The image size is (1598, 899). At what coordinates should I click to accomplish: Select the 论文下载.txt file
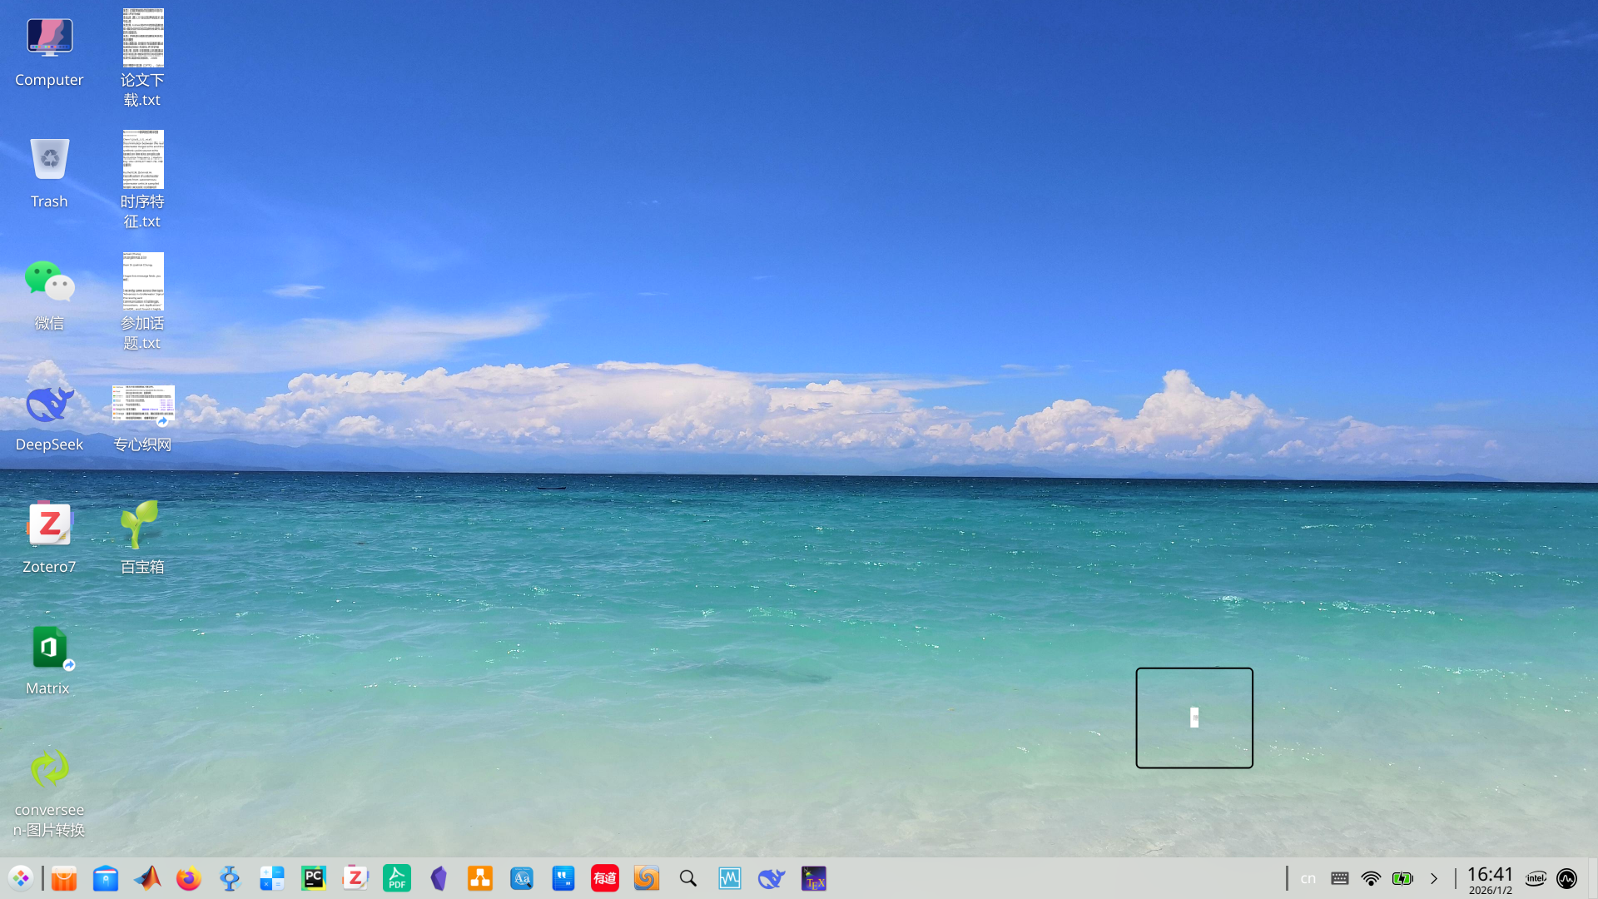click(x=142, y=58)
